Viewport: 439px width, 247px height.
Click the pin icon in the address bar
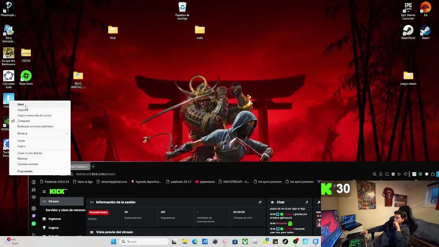[381, 174]
